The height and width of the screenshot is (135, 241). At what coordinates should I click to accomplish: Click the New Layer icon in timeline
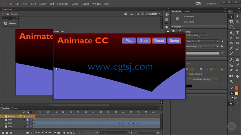[3, 133]
